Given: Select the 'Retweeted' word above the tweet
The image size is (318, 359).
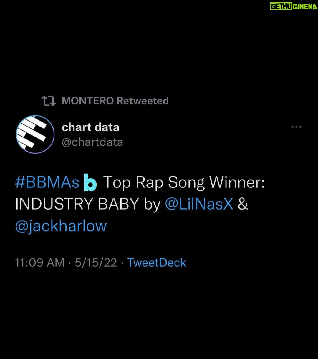Looking at the screenshot, I should [x=143, y=101].
